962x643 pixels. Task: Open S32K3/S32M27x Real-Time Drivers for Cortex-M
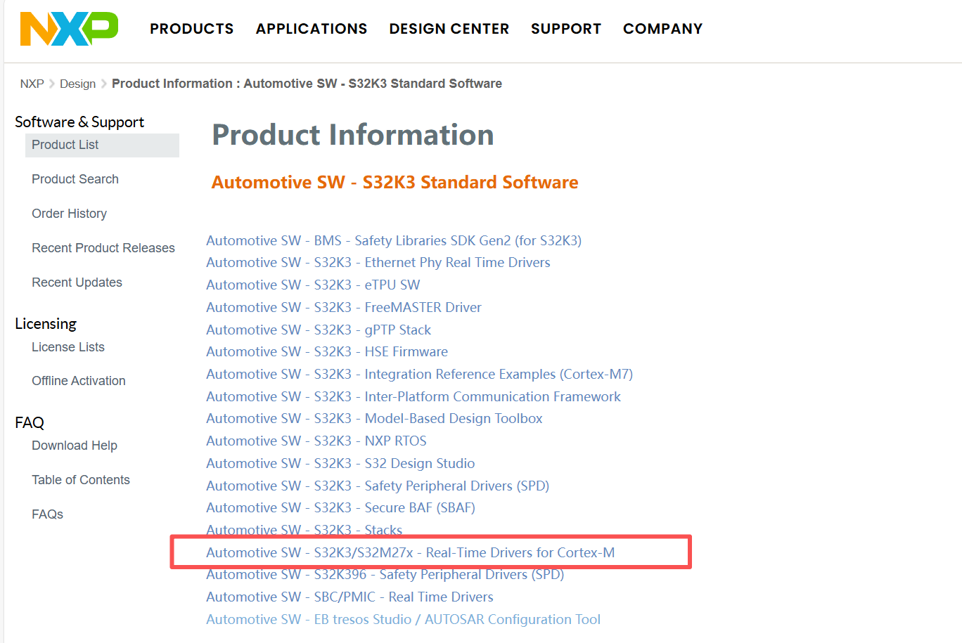(411, 552)
